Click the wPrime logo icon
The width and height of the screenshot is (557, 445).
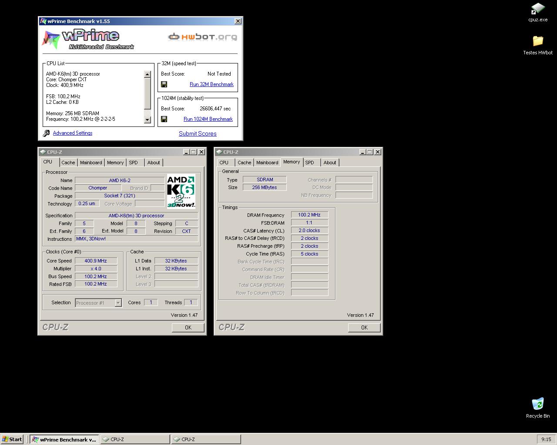pyautogui.click(x=51, y=39)
